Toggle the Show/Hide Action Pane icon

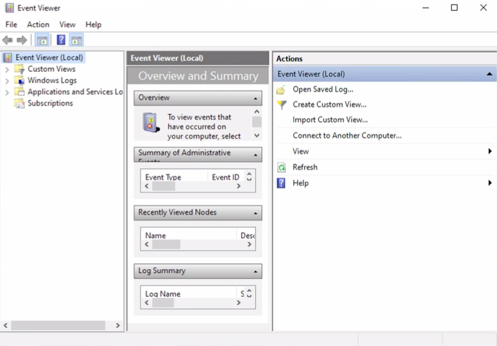click(x=76, y=40)
